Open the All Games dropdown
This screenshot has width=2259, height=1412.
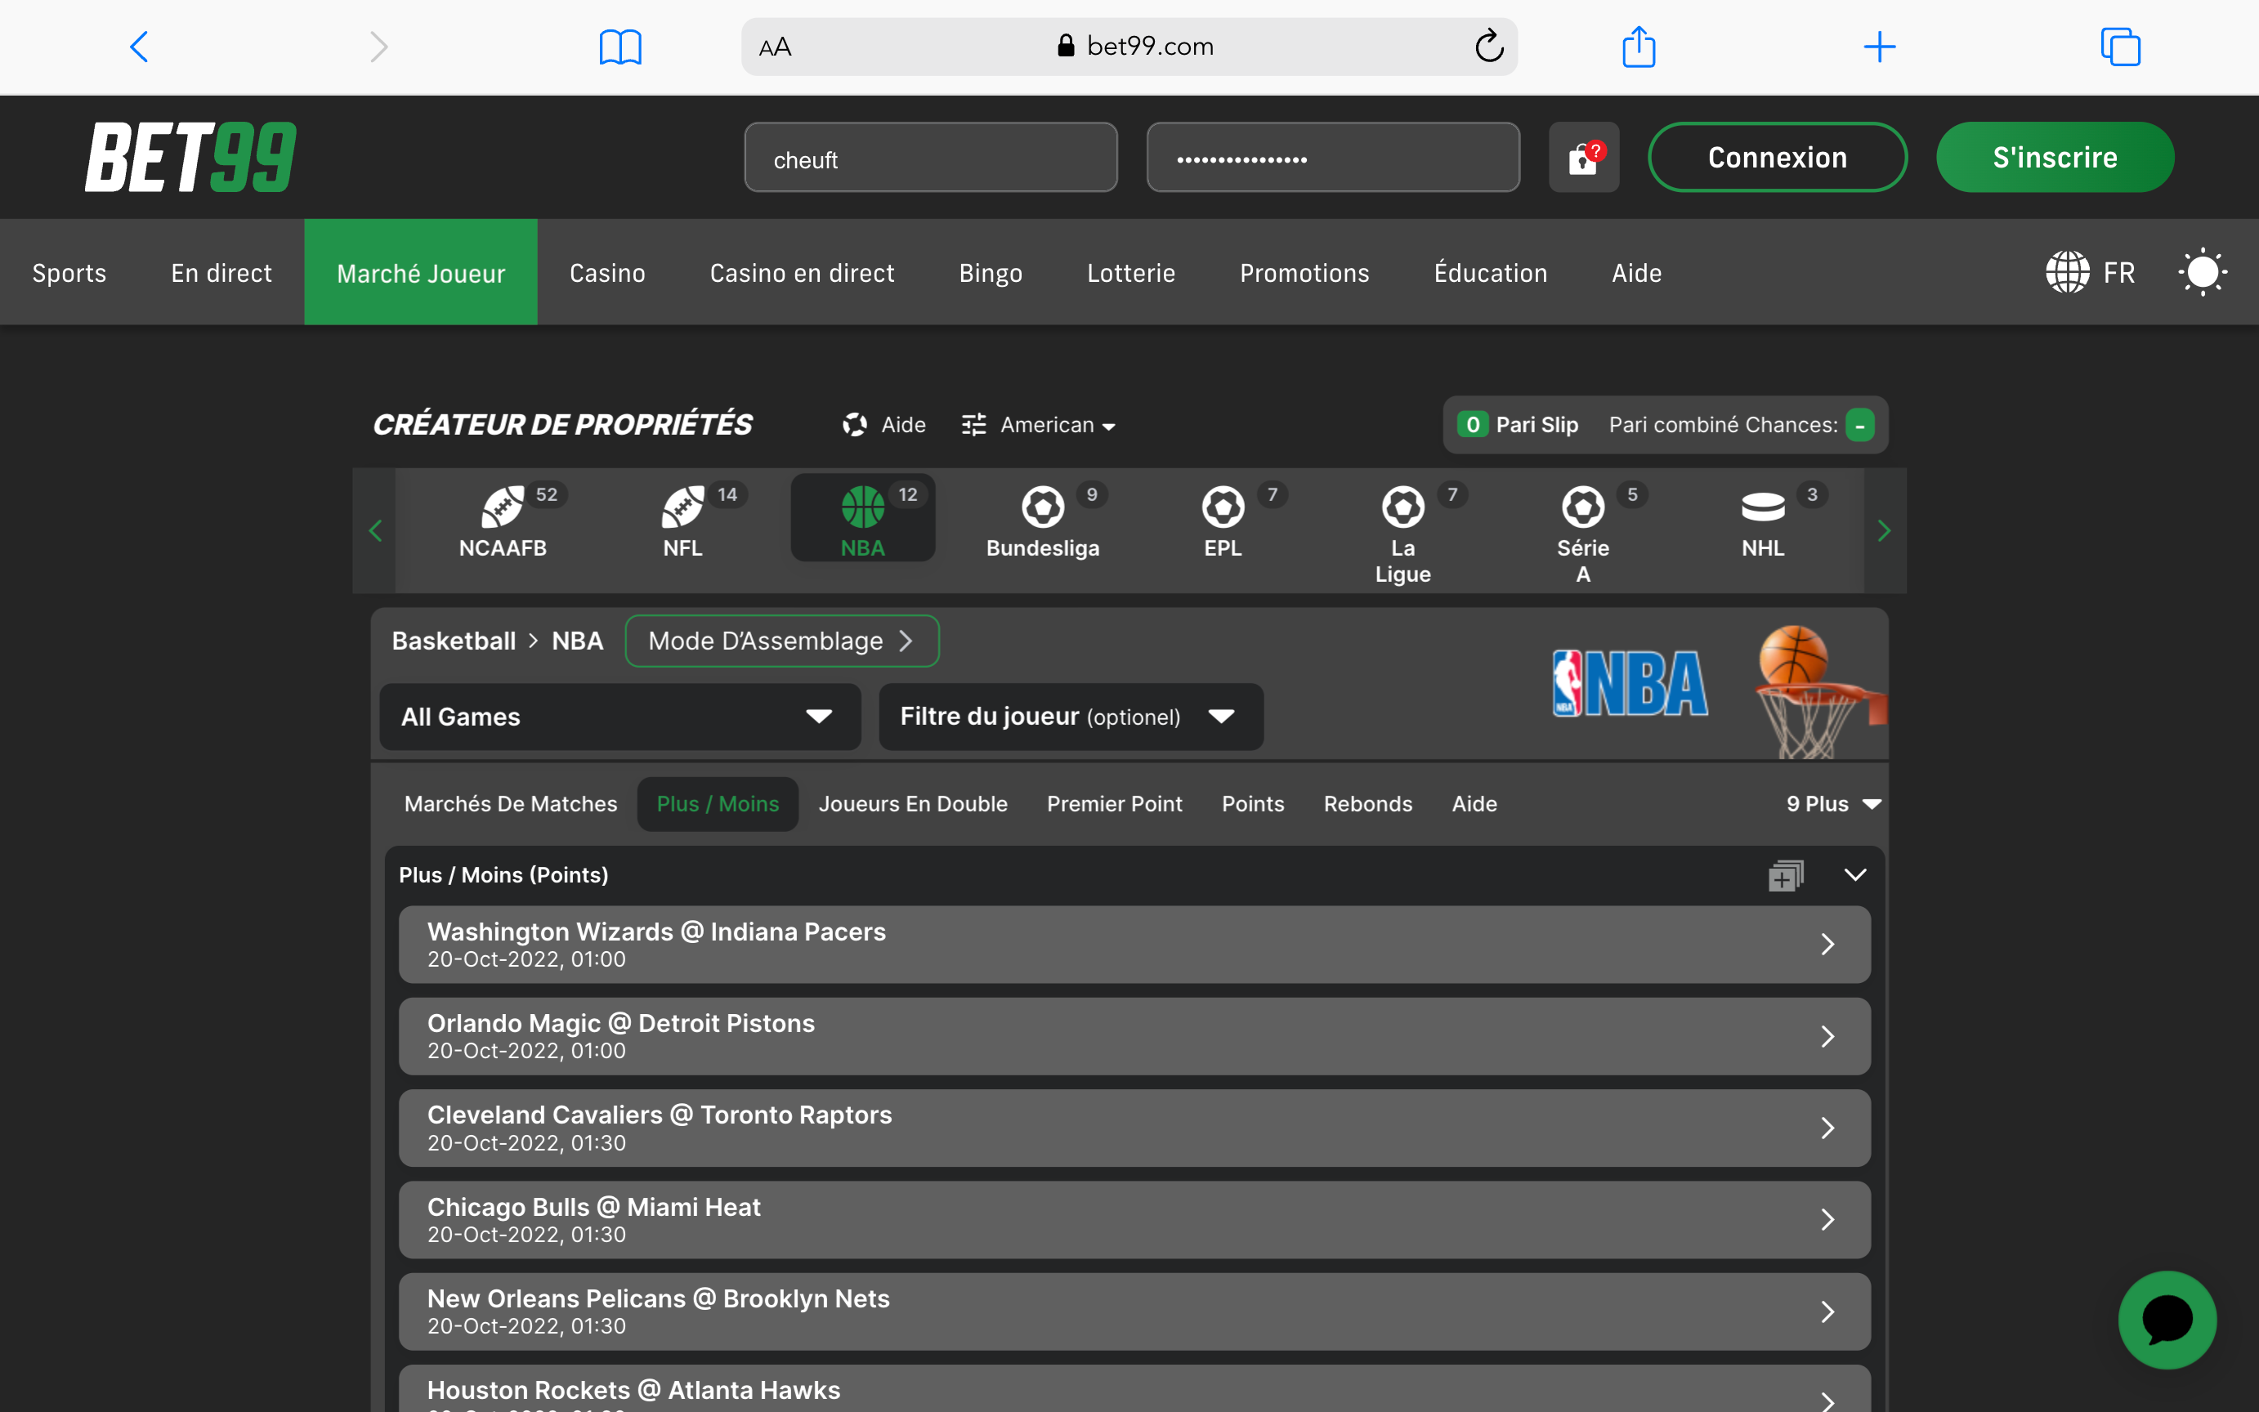click(x=620, y=717)
